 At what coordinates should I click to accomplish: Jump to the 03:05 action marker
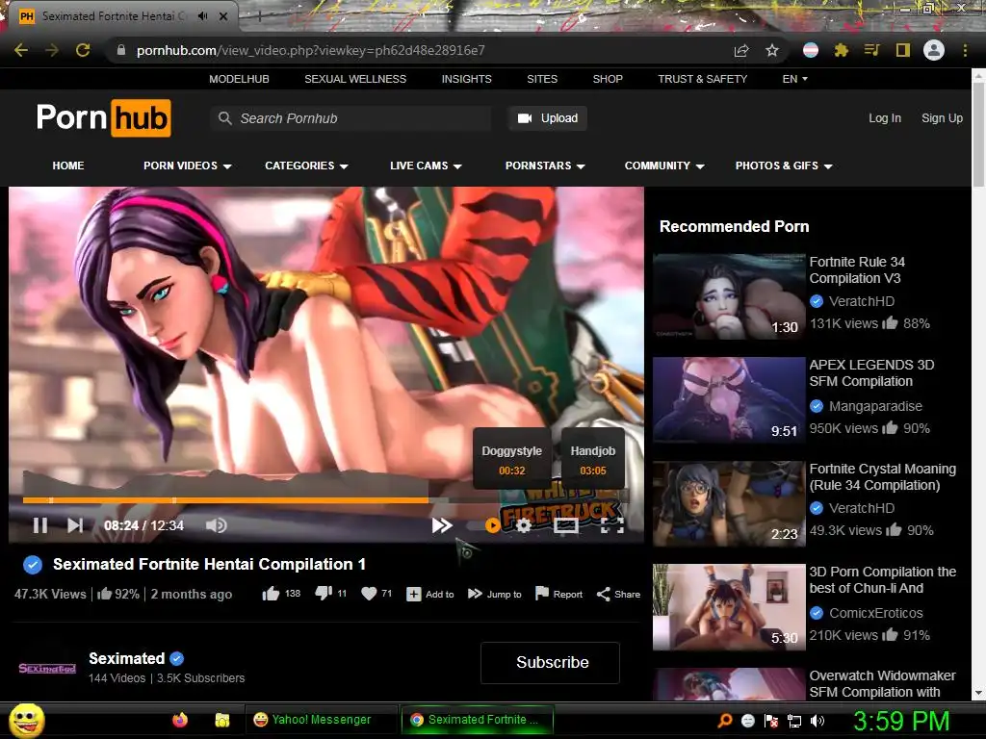point(593,460)
